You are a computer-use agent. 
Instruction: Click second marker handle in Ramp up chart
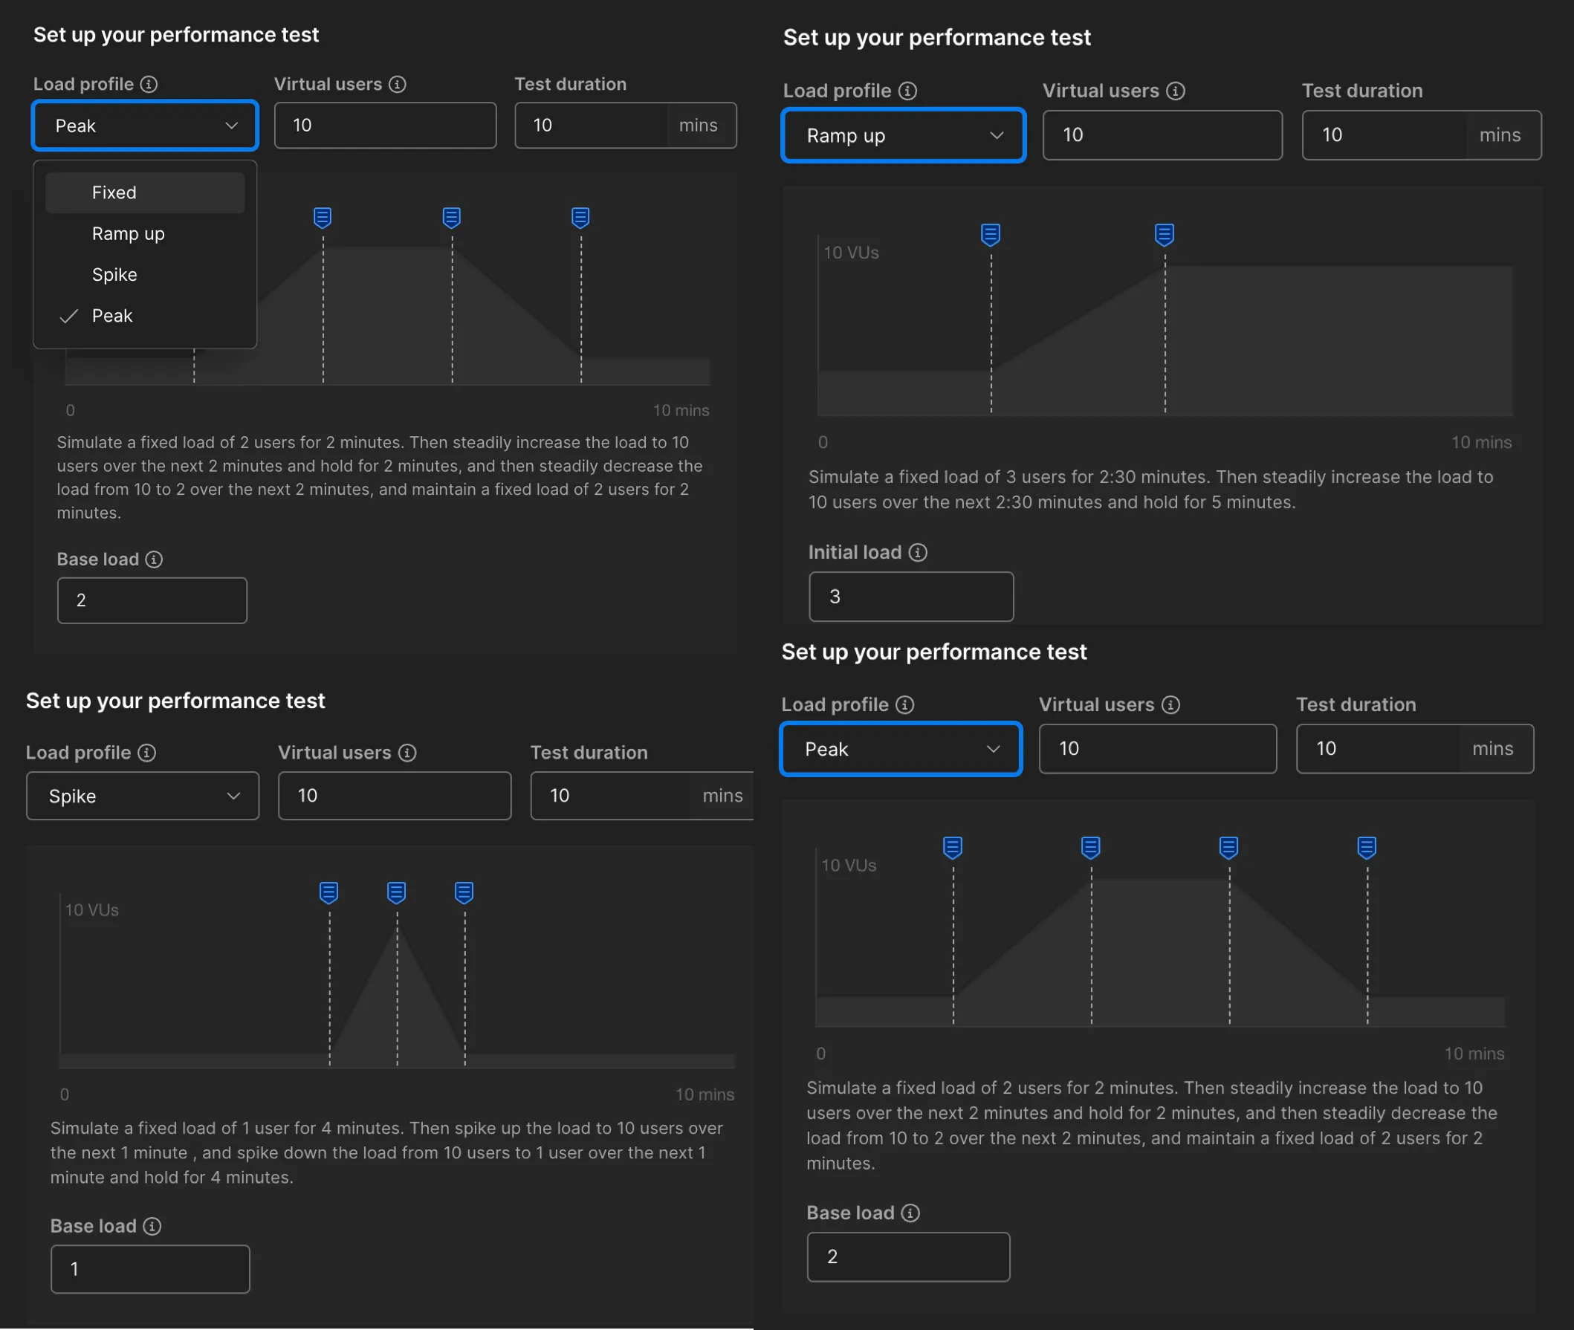(1164, 235)
